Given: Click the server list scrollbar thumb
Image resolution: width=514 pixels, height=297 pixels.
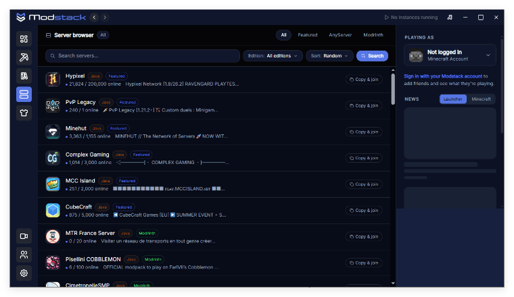Looking at the screenshot, I should coord(393,89).
